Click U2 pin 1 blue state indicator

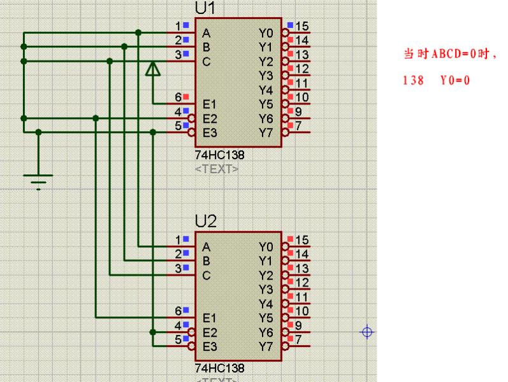(x=185, y=239)
